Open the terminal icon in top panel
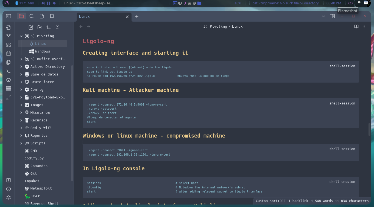The width and height of the screenshot is (374, 207). click(175, 3)
